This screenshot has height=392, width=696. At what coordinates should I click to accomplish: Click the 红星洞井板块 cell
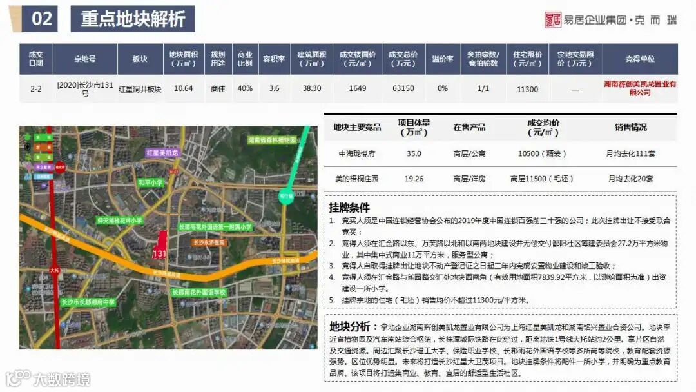click(x=140, y=89)
